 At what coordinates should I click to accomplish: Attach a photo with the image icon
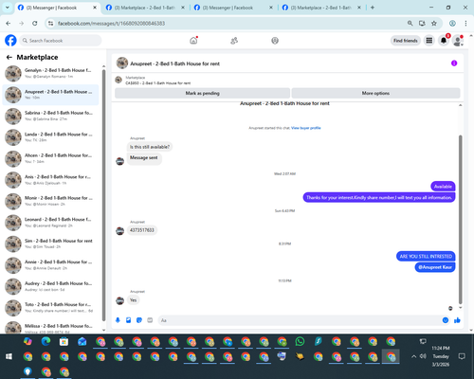tap(128, 320)
